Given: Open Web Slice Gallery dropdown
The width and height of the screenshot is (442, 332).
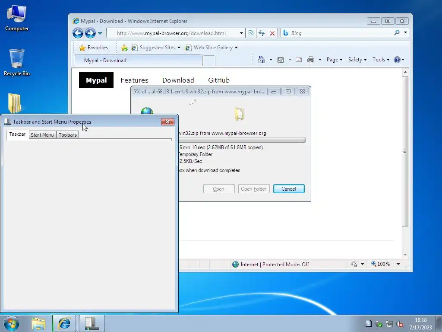Looking at the screenshot, I should (x=212, y=48).
